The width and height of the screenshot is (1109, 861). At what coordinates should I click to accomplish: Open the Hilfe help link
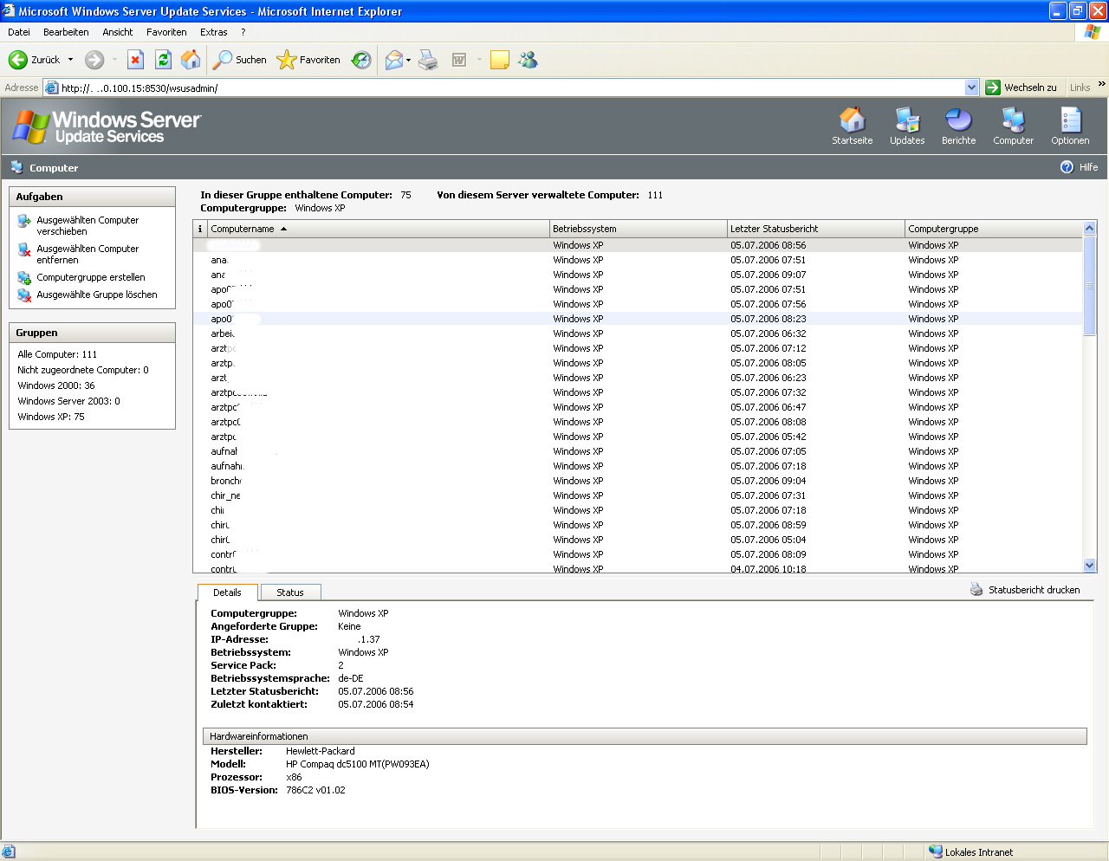pos(1080,167)
